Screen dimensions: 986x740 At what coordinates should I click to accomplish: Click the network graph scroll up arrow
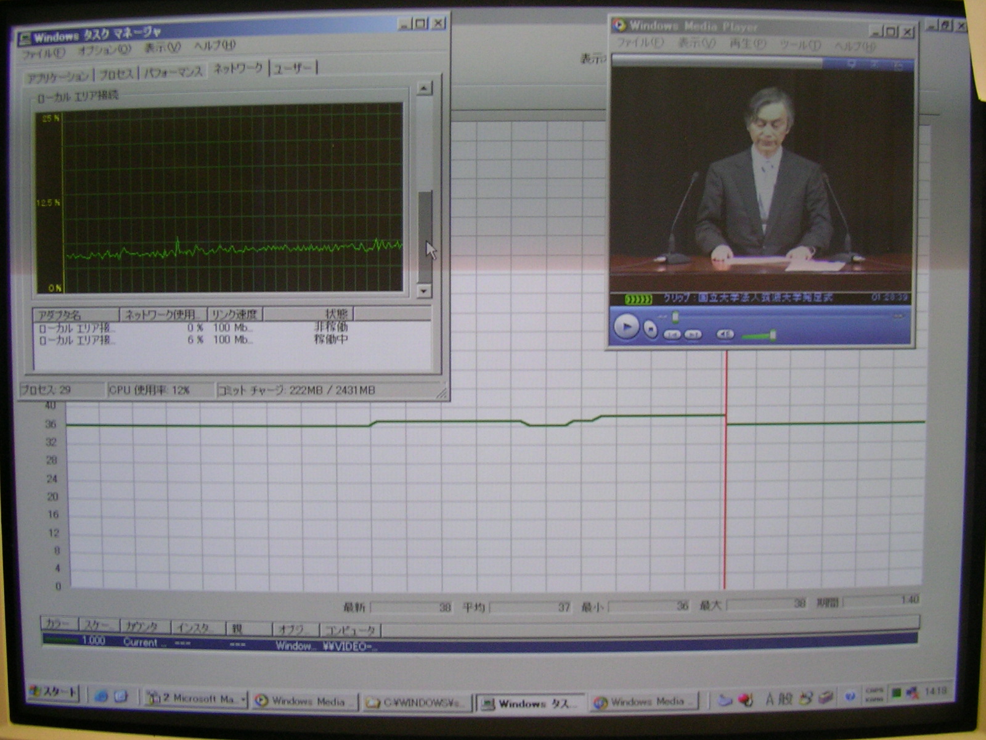point(424,88)
